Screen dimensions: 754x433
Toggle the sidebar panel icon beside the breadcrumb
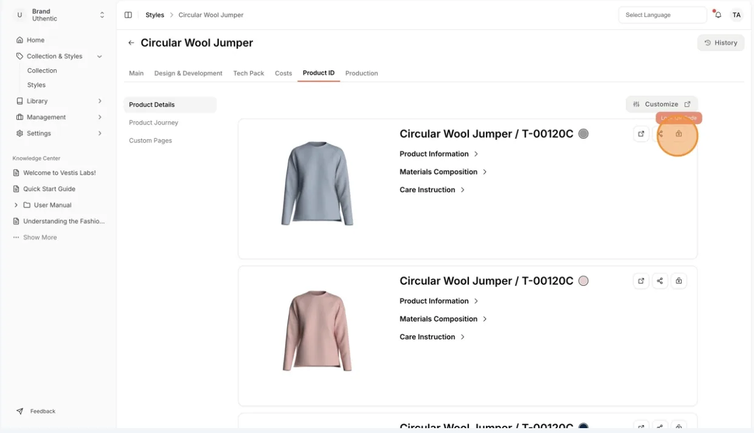click(x=128, y=15)
